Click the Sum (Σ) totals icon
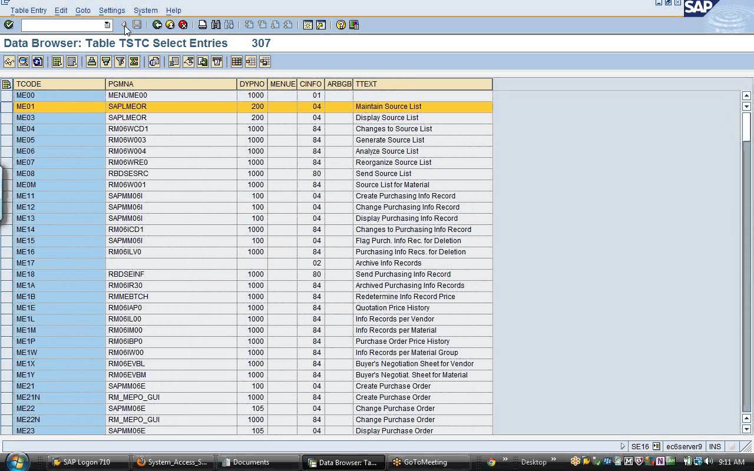The image size is (754, 471). point(134,61)
